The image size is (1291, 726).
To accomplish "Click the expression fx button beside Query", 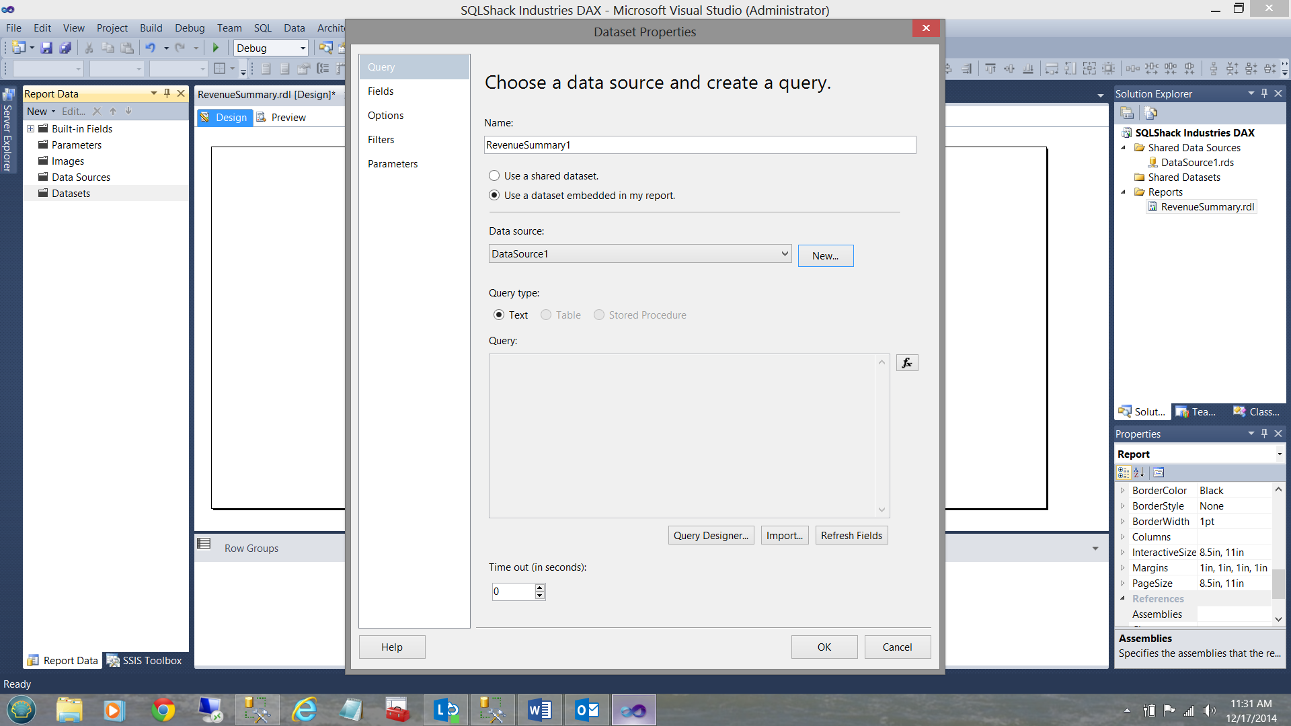I will coord(906,363).
